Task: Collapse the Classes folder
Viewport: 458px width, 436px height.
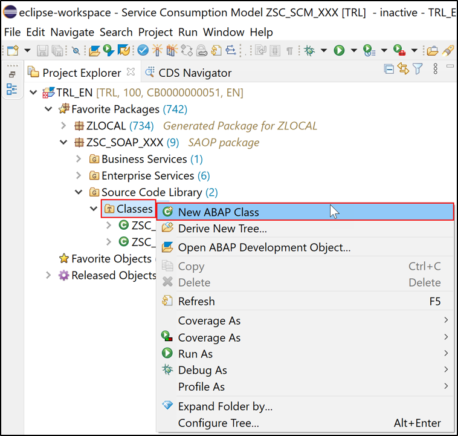Action: [94, 209]
